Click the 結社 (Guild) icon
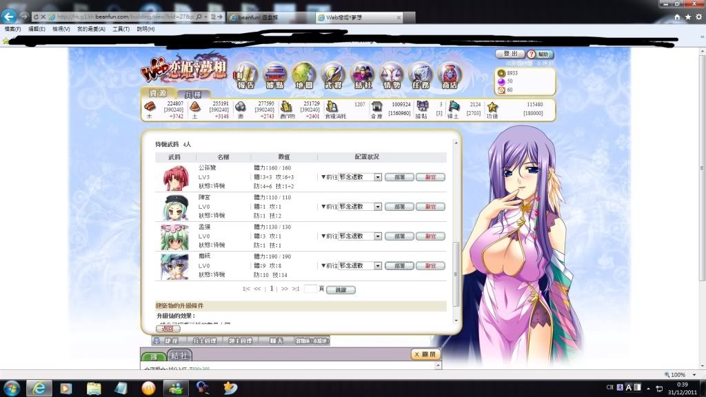 pyautogui.click(x=362, y=74)
